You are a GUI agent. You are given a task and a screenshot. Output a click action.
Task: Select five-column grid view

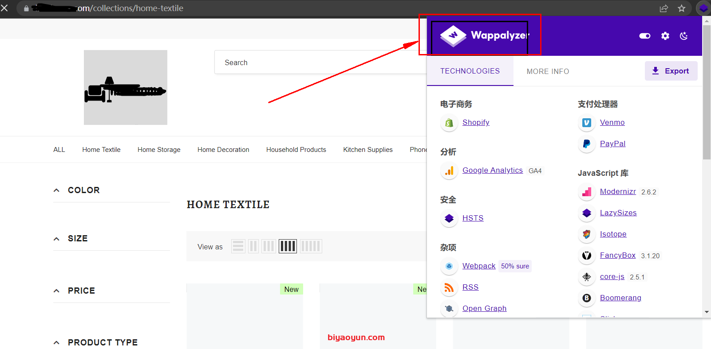311,246
